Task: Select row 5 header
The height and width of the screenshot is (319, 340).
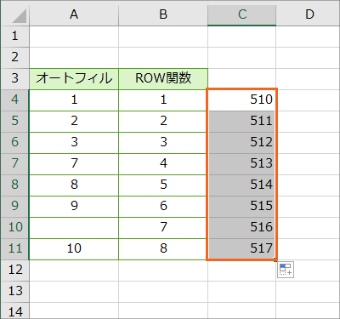Action: point(14,122)
